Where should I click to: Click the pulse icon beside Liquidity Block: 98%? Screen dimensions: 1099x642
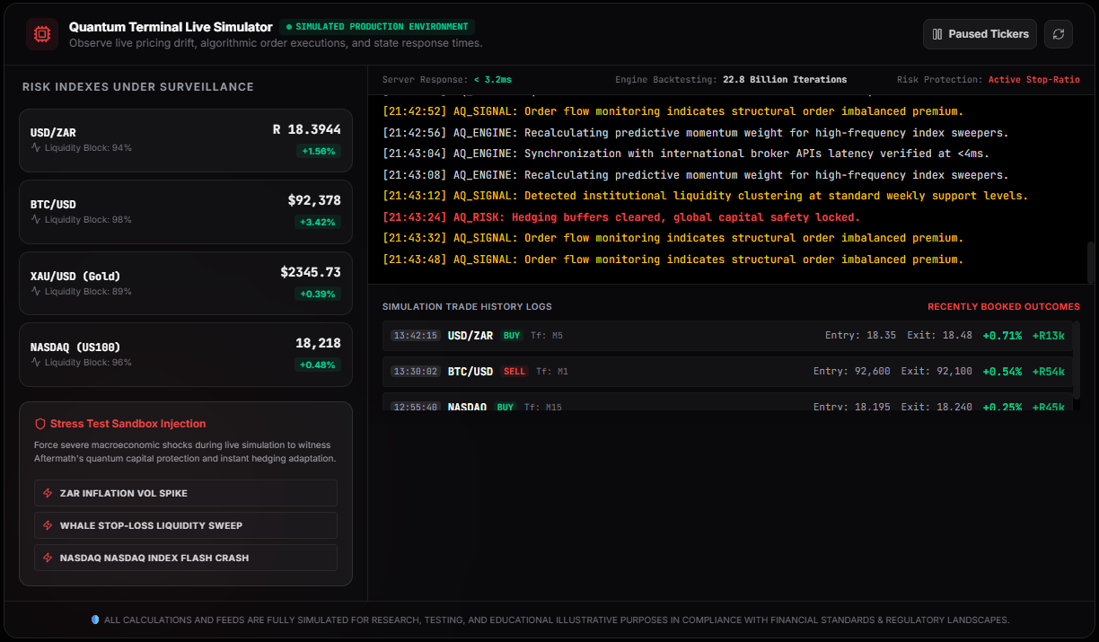coord(36,219)
